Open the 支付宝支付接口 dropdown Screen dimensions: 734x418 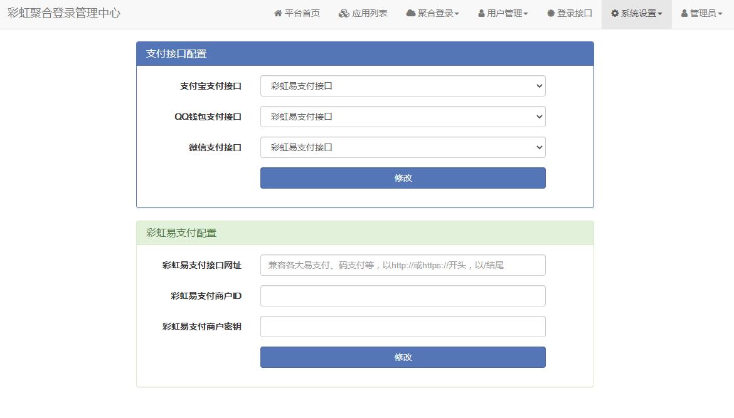pyautogui.click(x=403, y=86)
